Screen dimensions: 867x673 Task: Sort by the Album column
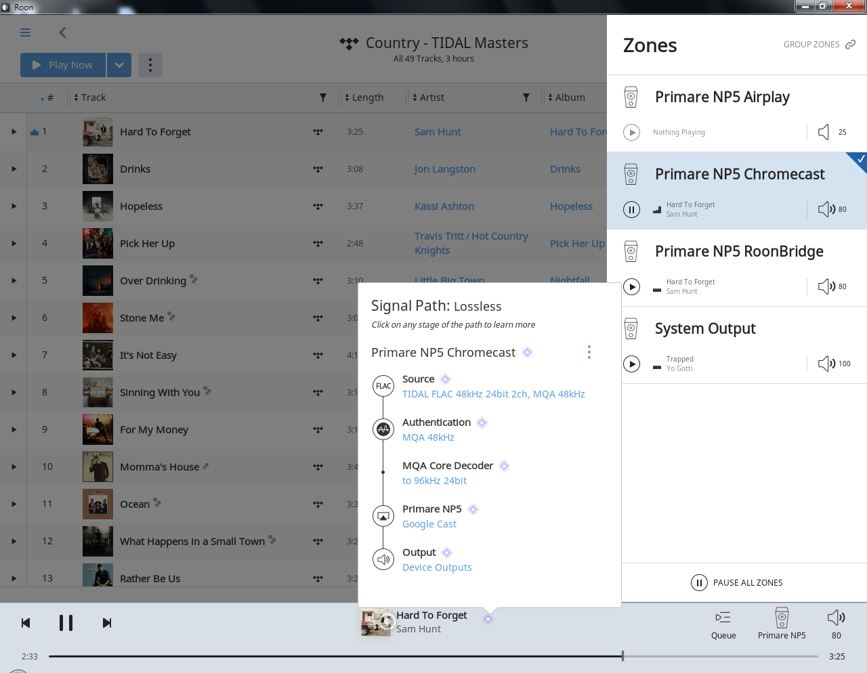(566, 97)
